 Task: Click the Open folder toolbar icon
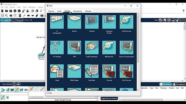(6, 11)
